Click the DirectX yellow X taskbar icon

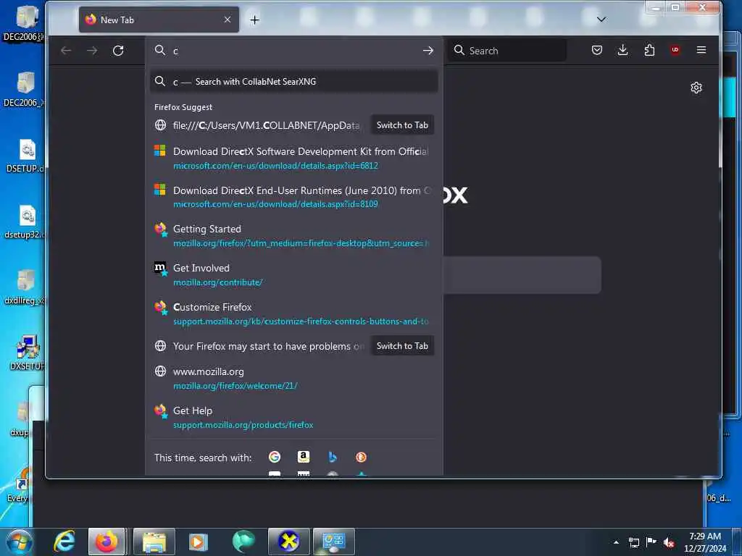pos(288,542)
